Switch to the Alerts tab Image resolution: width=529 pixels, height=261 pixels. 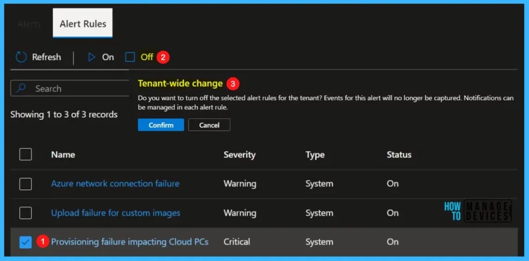tap(29, 24)
